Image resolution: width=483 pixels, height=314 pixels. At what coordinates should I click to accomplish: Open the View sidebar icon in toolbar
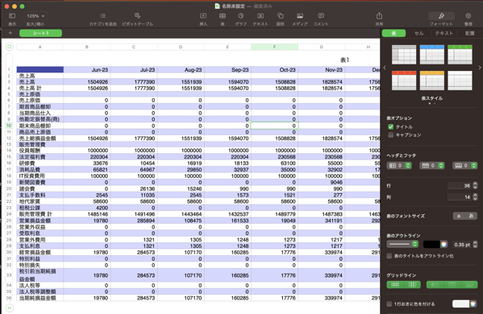click(x=12, y=15)
